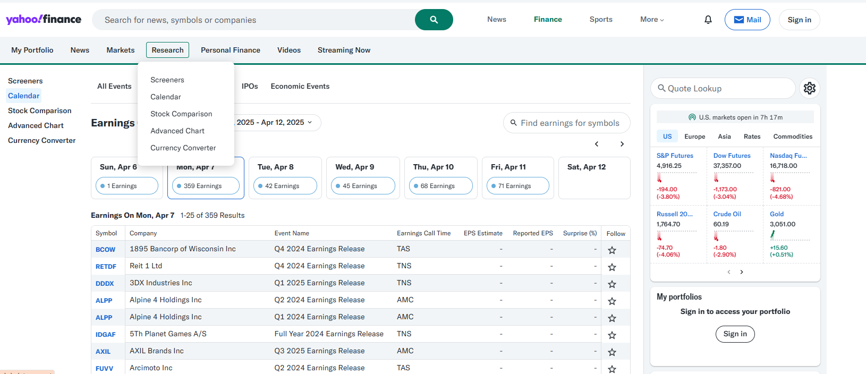866x374 pixels.
Task: Click the Yahoo Finance logo
Action: pyautogui.click(x=44, y=20)
